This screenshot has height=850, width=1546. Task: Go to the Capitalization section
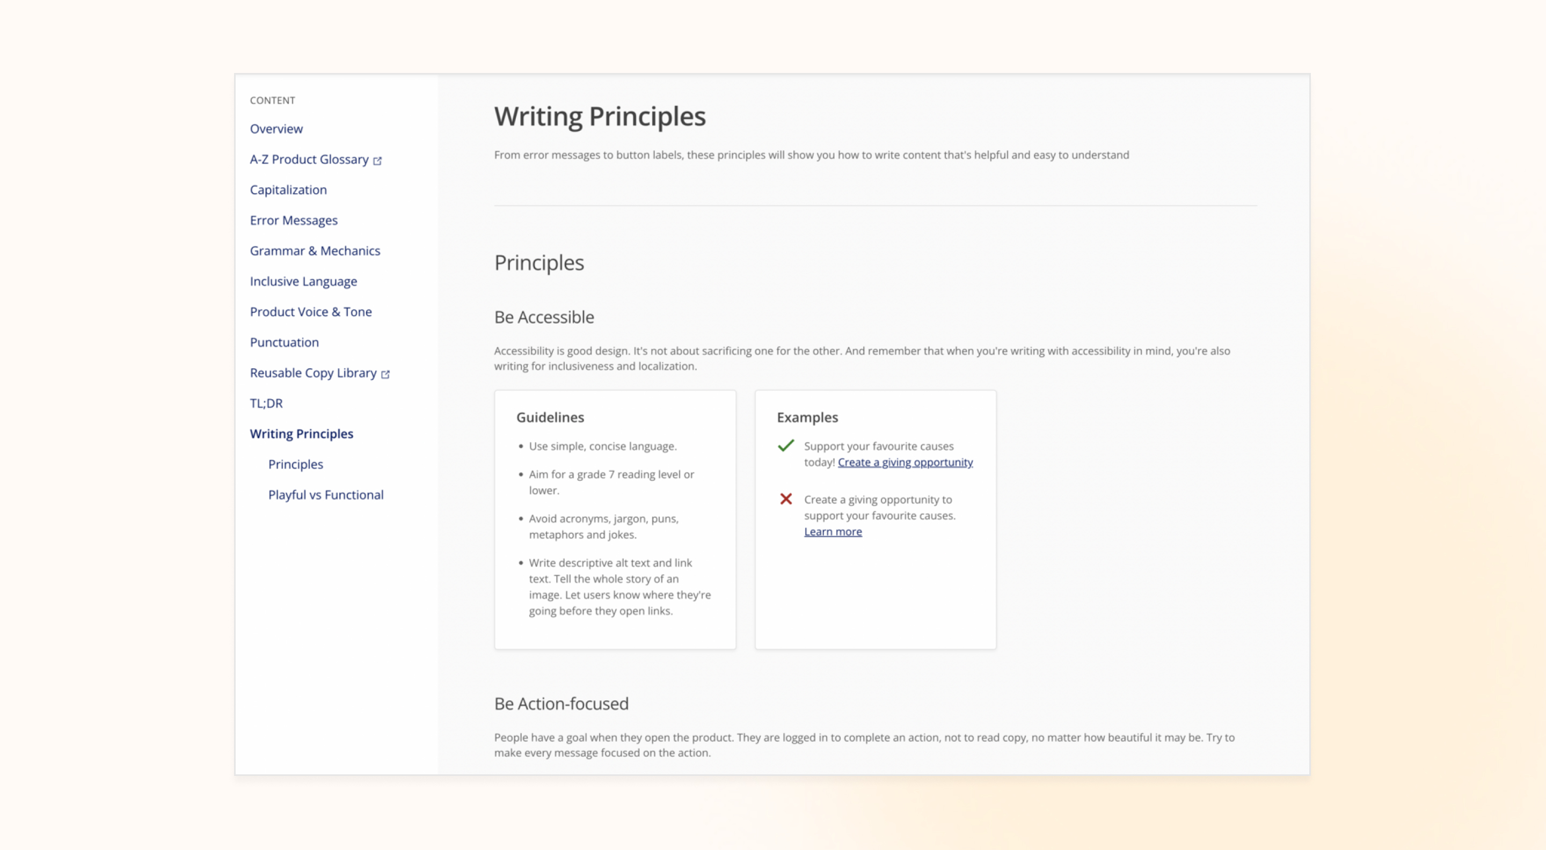coord(288,190)
